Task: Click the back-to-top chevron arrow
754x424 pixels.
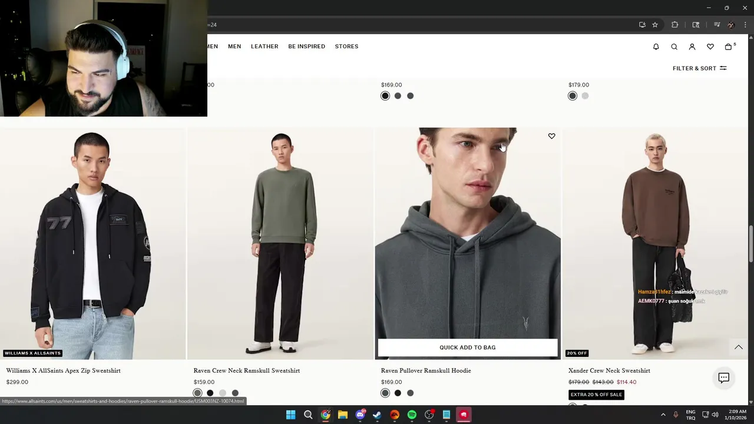Action: (739, 347)
